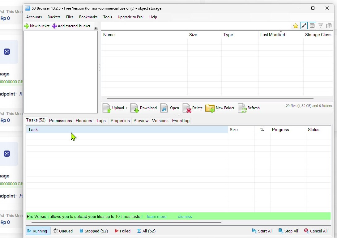Click the Progress column header in tasks
This screenshot has height=238, width=337.
288,130
